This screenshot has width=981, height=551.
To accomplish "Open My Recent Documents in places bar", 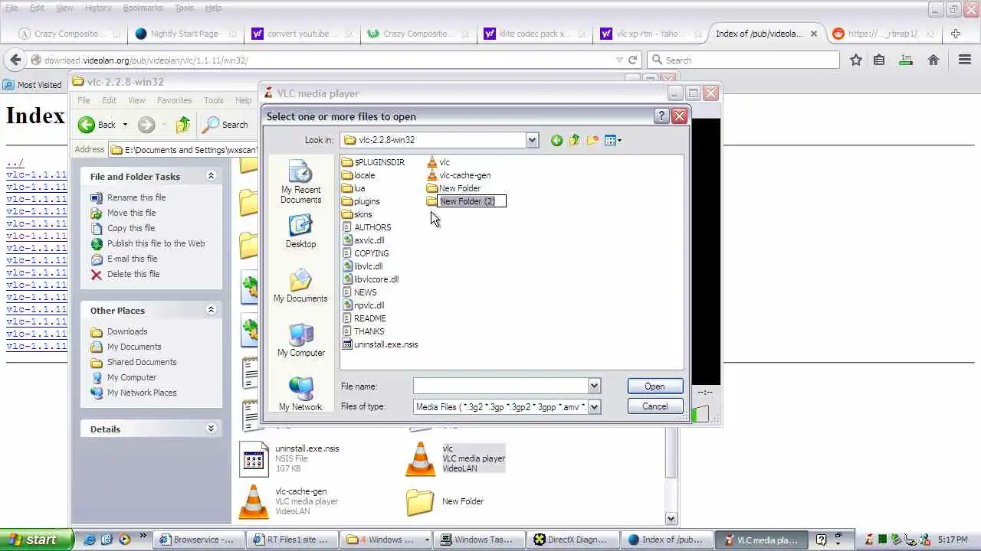I will pyautogui.click(x=300, y=183).
